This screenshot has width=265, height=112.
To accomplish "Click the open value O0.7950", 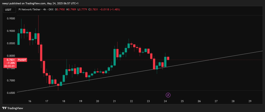I will (59, 10).
